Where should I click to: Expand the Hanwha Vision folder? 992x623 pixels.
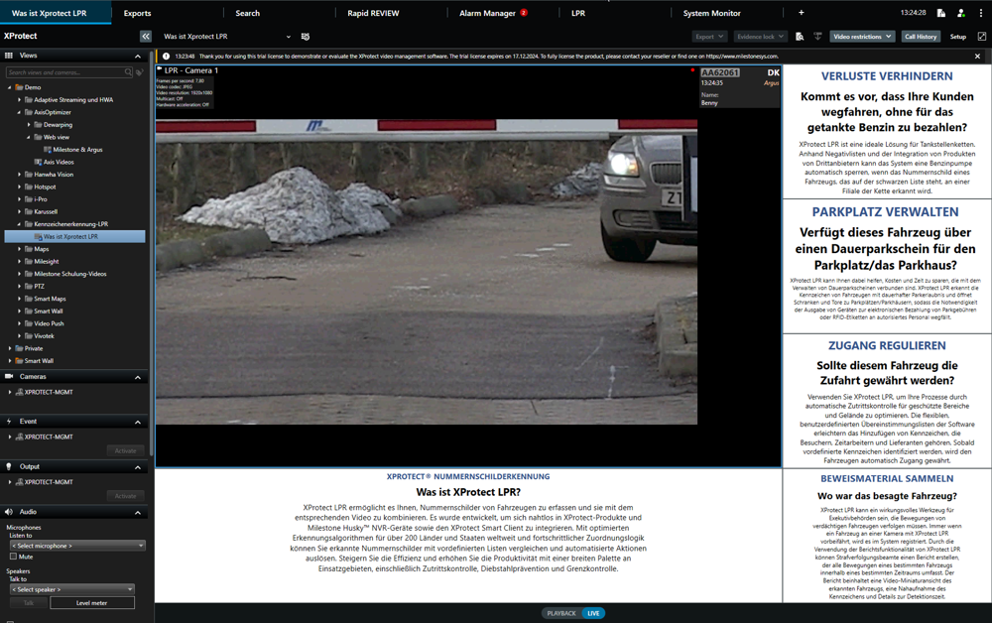click(x=20, y=175)
